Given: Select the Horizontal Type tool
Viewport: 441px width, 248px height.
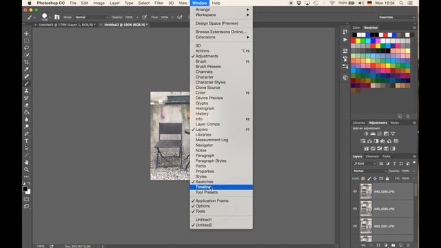Looking at the screenshot, I should (26, 141).
